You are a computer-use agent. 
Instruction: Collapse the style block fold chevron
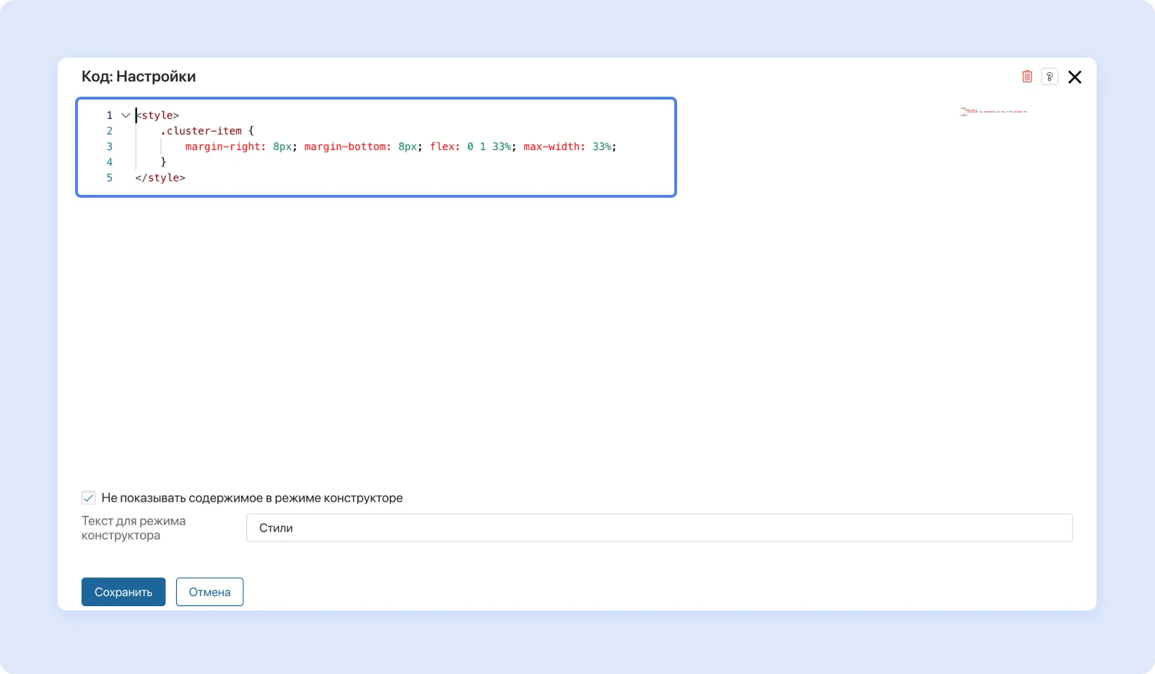pos(126,115)
